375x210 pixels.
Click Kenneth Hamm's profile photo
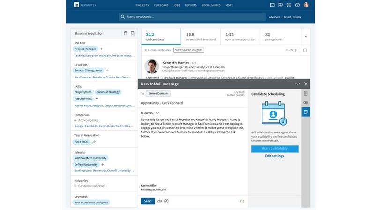point(151,66)
